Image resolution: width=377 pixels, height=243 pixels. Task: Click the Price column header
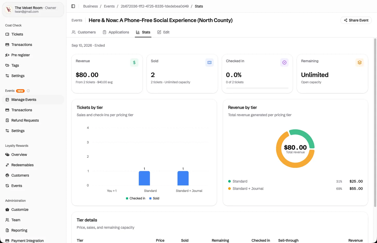pyautogui.click(x=160, y=240)
